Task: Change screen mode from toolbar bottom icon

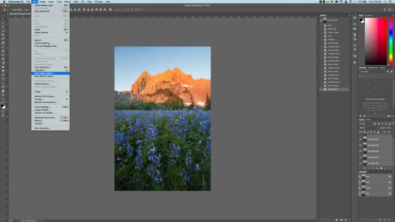Action: point(2,115)
